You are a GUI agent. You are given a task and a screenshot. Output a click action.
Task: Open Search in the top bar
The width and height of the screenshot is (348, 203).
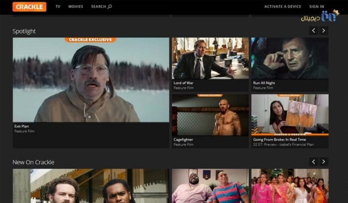pyautogui.click(x=101, y=6)
